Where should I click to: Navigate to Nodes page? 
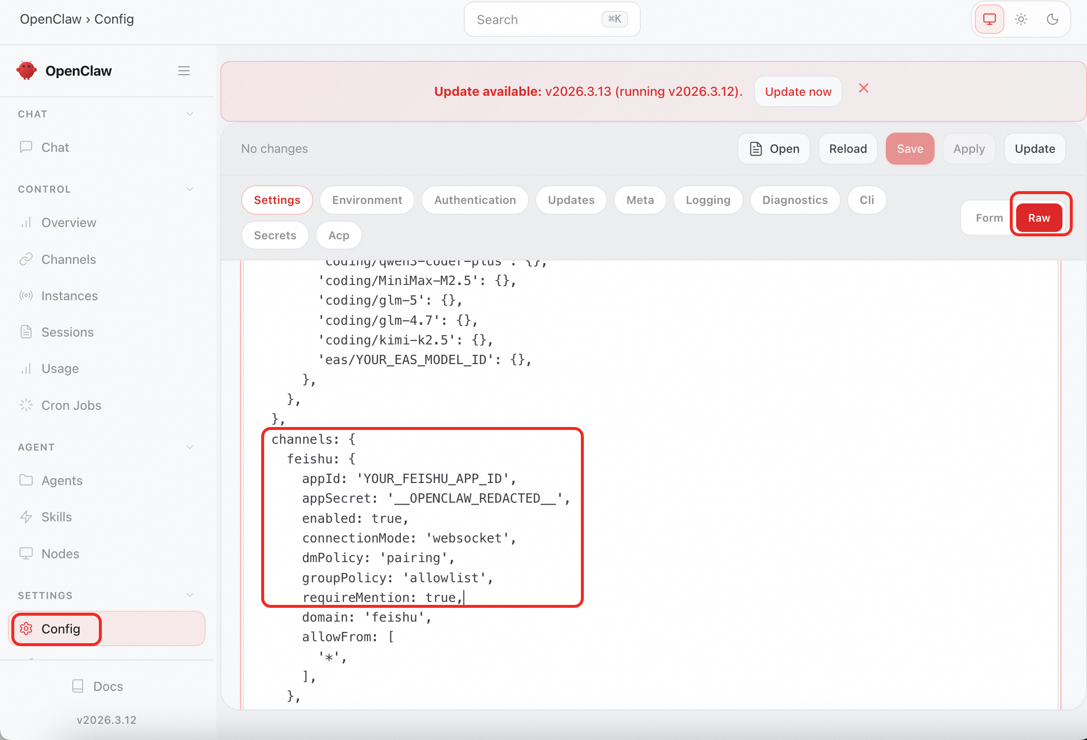pos(107,553)
